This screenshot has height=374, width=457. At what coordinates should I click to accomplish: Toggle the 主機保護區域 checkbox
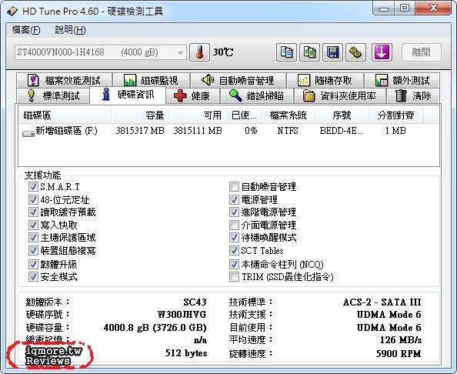(x=33, y=237)
